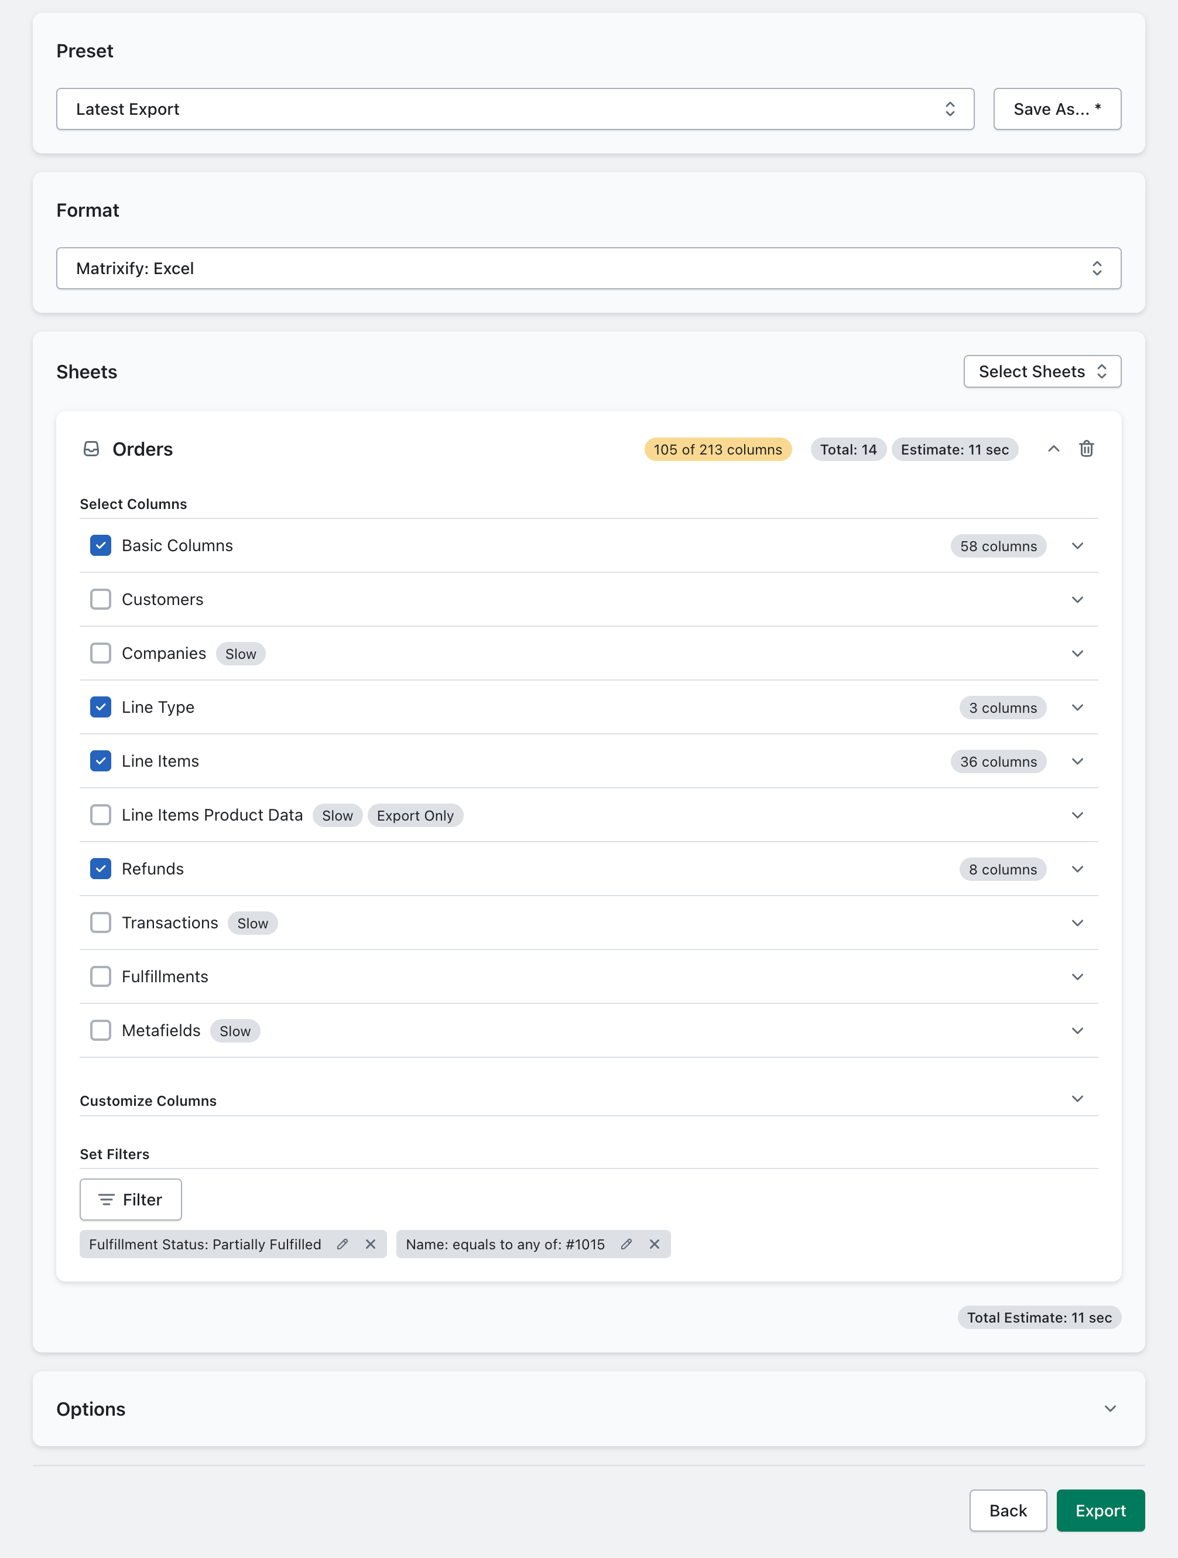The height and width of the screenshot is (1558, 1178).
Task: Expand the Customize Columns section
Action: tap(1077, 1099)
